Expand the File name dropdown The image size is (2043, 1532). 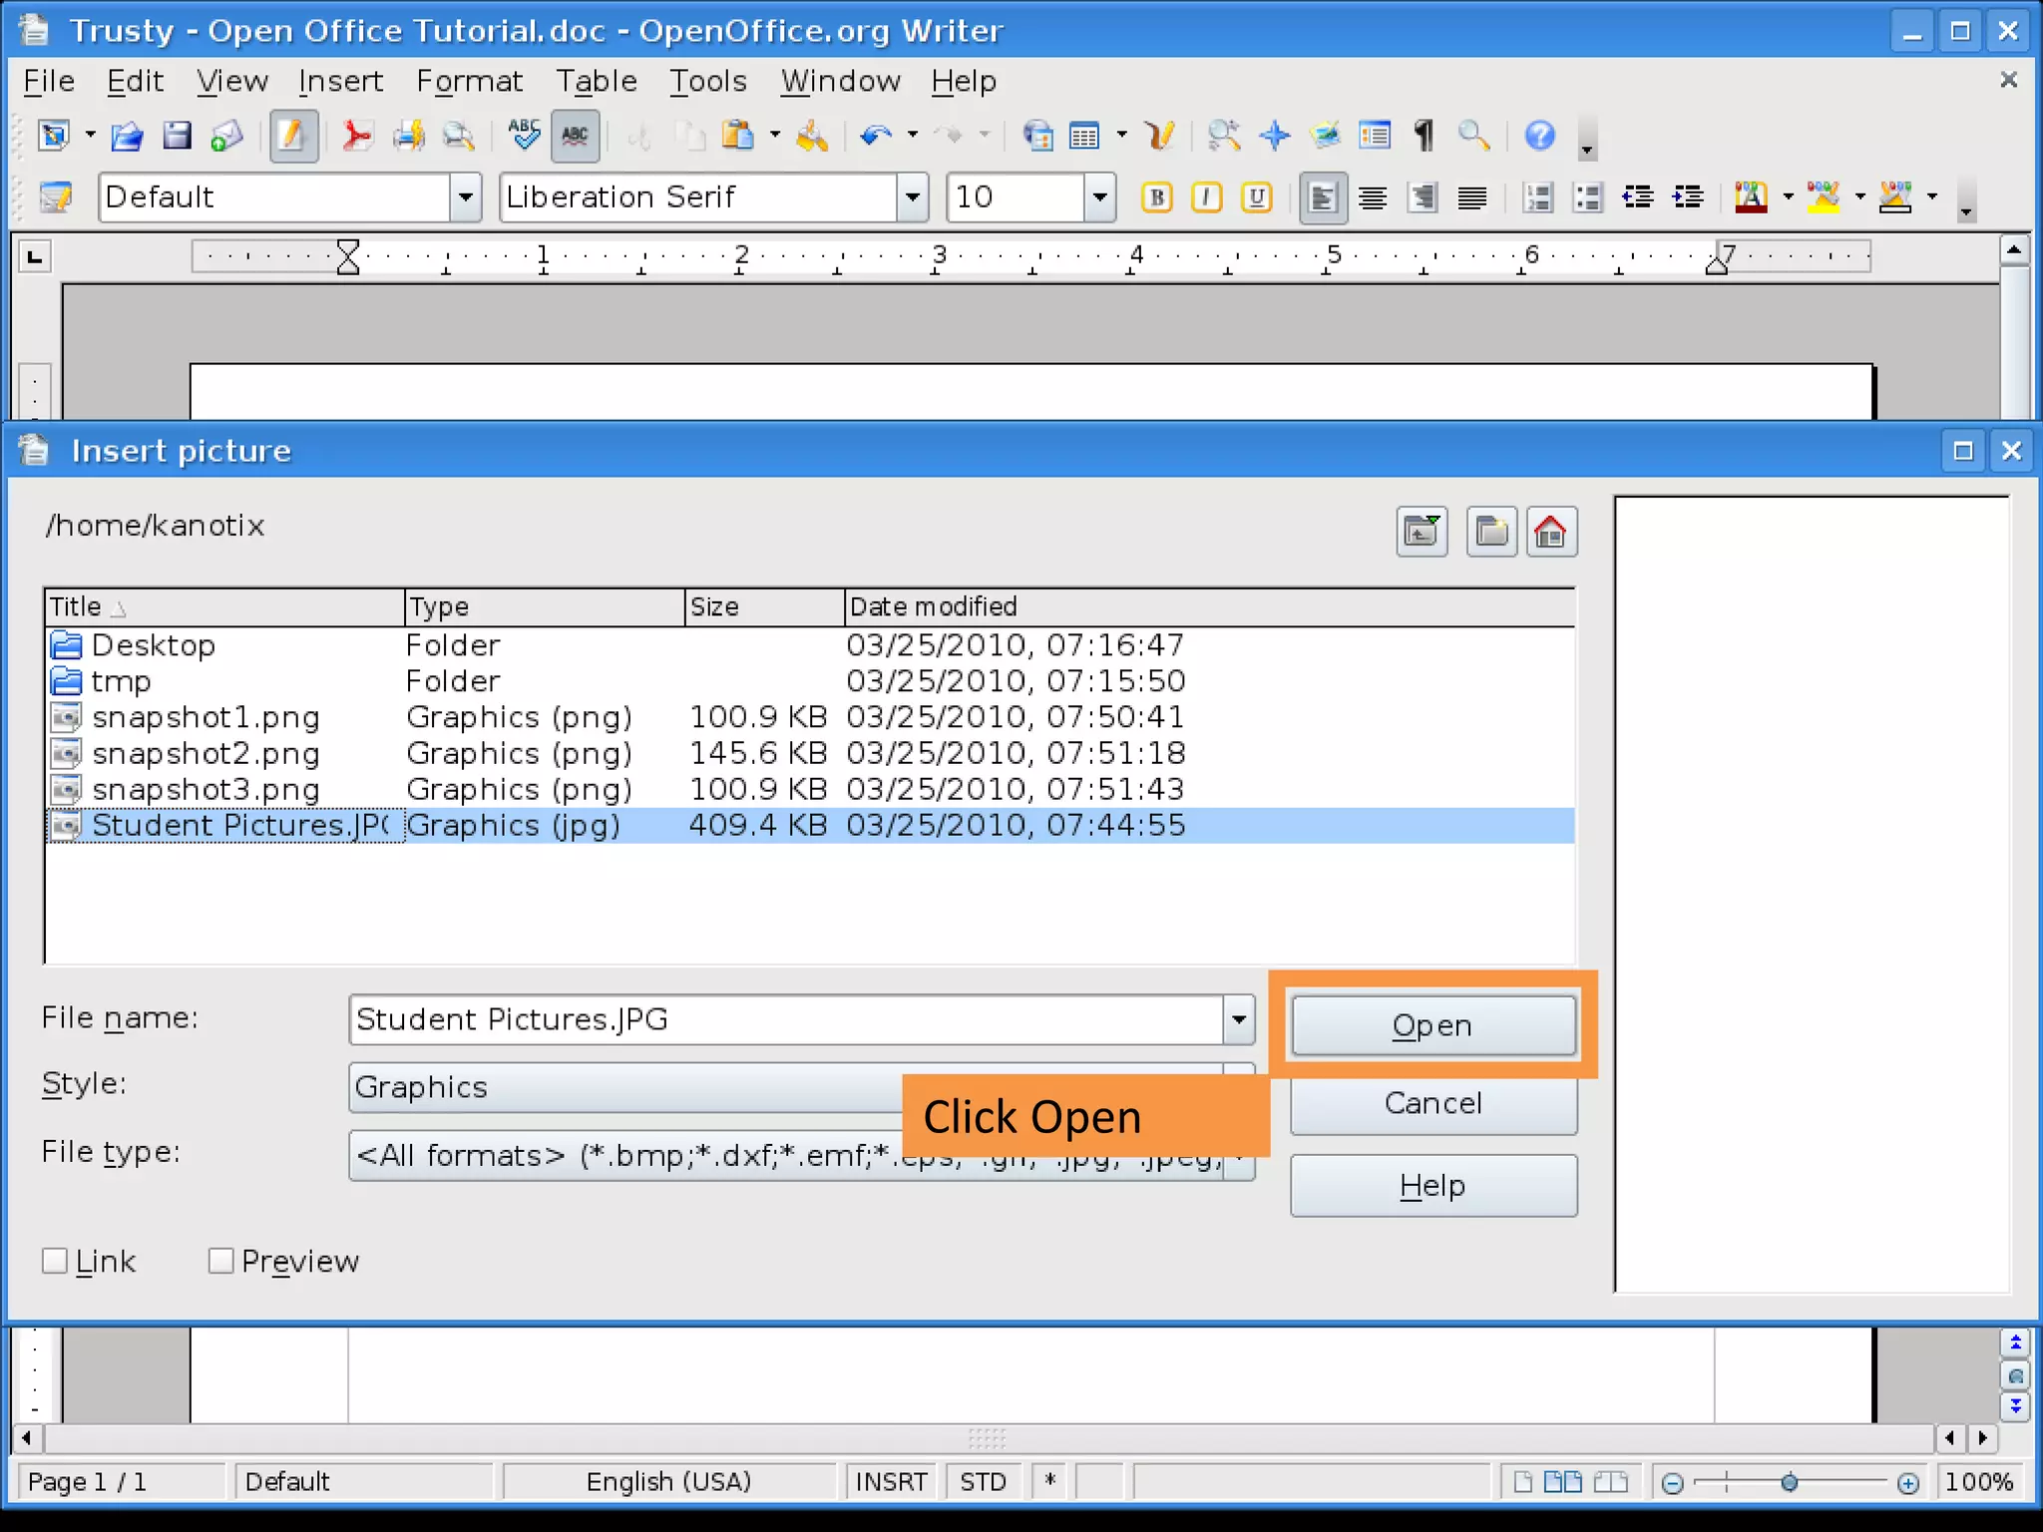tap(1238, 1019)
